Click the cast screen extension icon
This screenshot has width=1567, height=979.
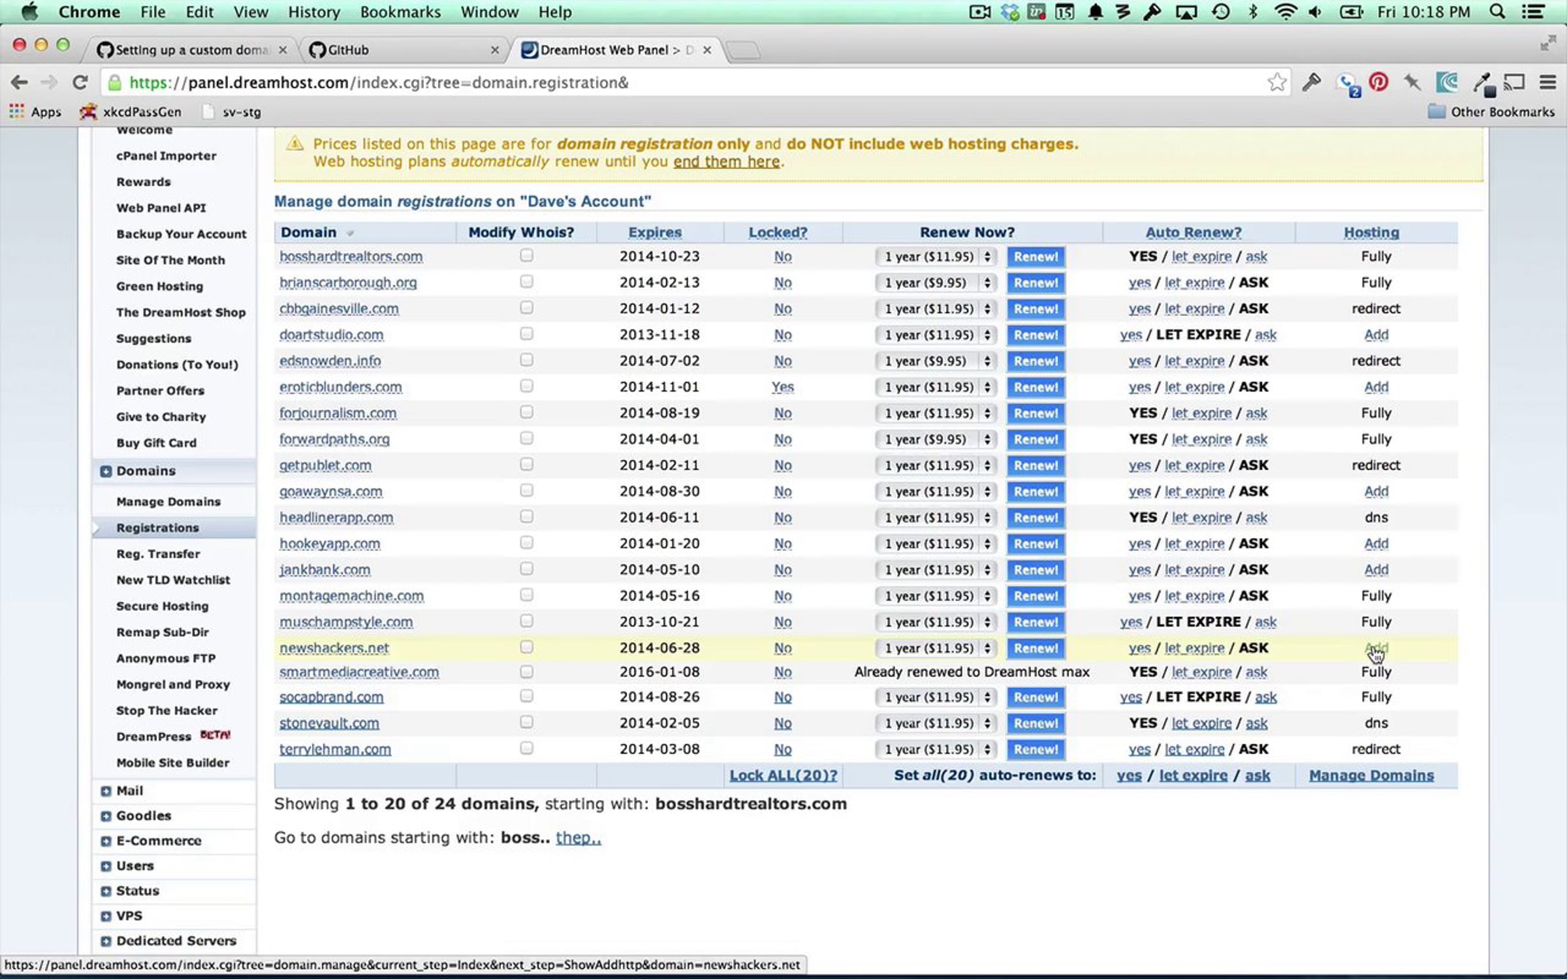1514,82
